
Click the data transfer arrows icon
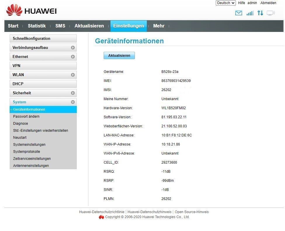click(x=260, y=13)
